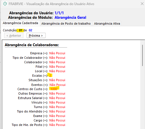Click the Turno (+) label
The image size is (145, 129).
pyautogui.click(x=41, y=107)
